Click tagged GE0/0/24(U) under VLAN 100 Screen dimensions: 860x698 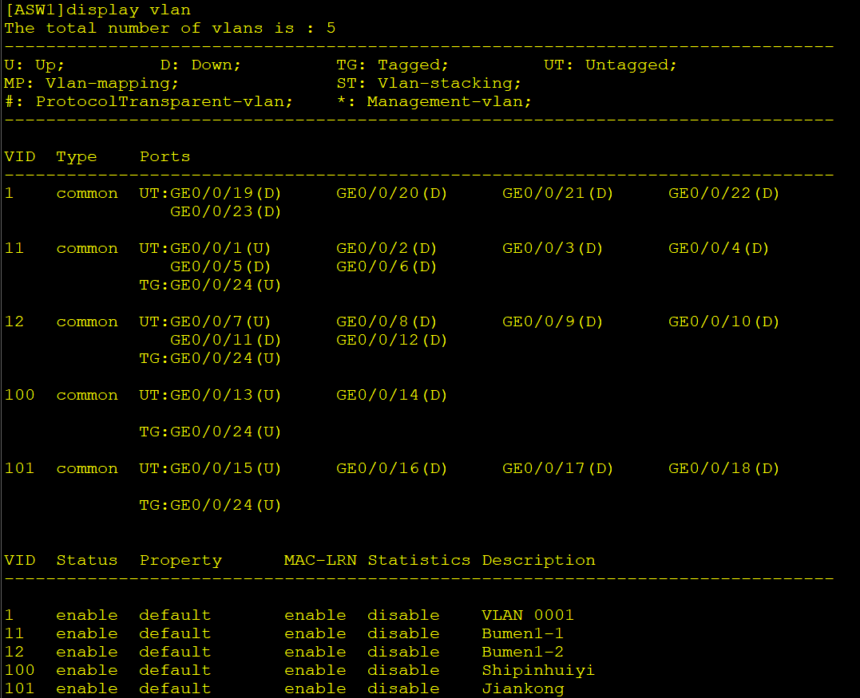tap(225, 432)
